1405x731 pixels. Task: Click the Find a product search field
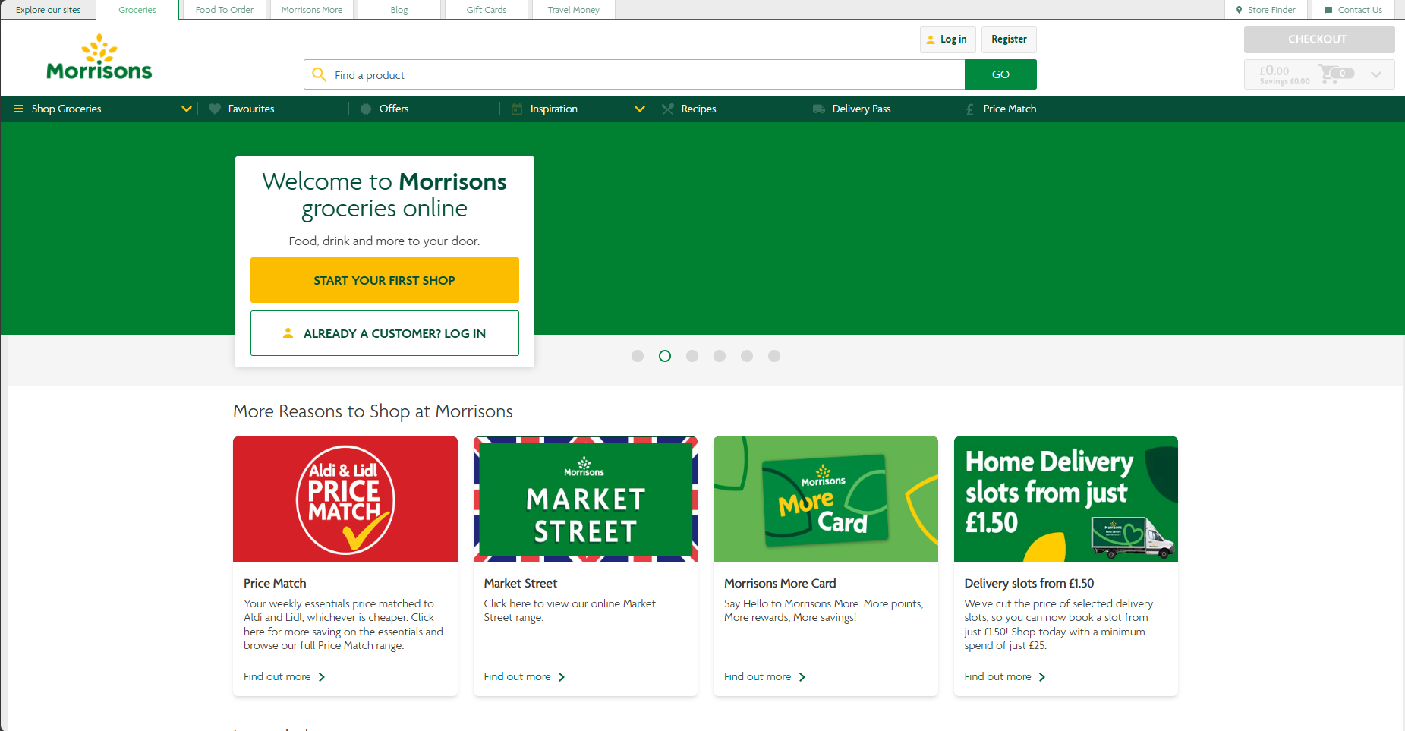(635, 74)
